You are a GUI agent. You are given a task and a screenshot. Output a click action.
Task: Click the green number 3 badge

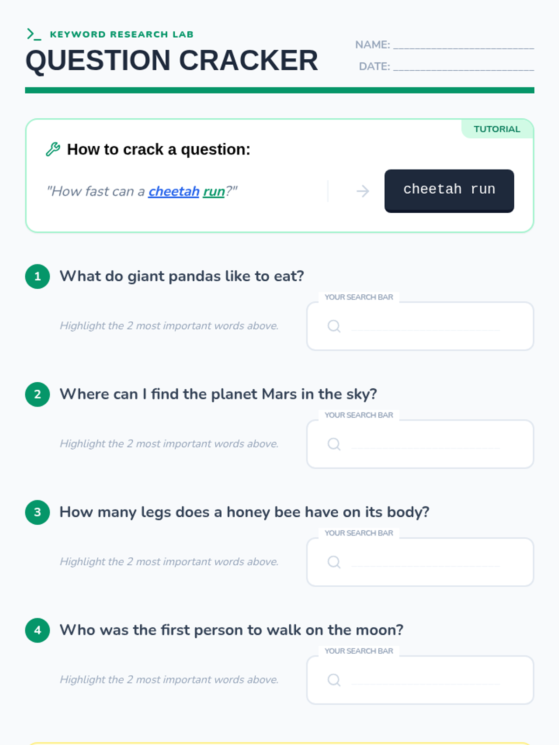[x=37, y=512]
